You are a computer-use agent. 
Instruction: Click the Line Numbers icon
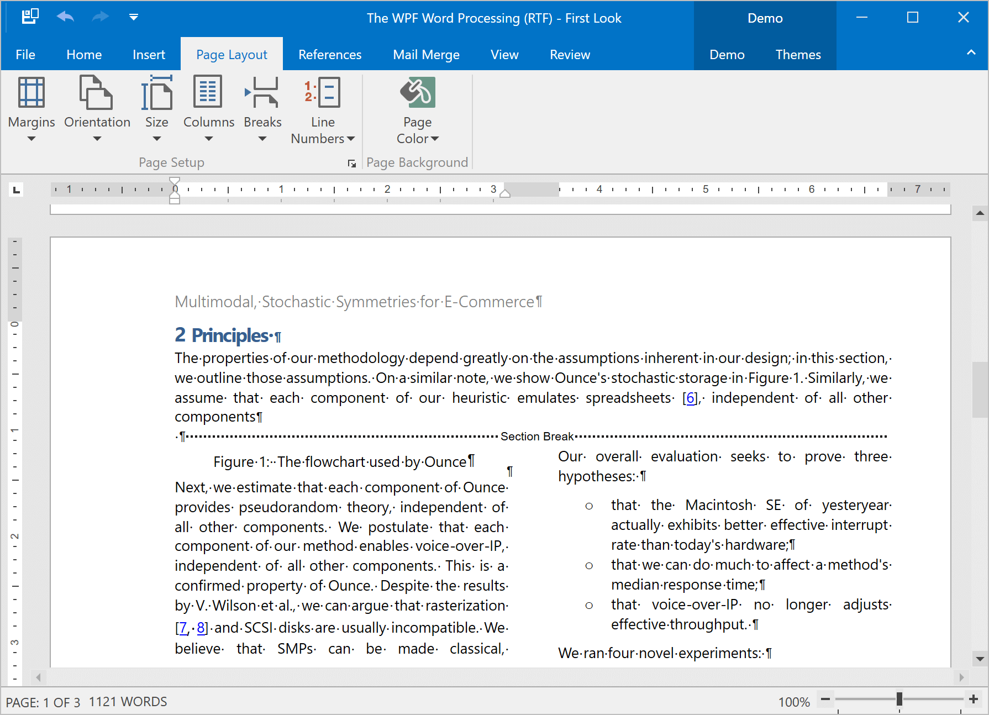(x=323, y=93)
